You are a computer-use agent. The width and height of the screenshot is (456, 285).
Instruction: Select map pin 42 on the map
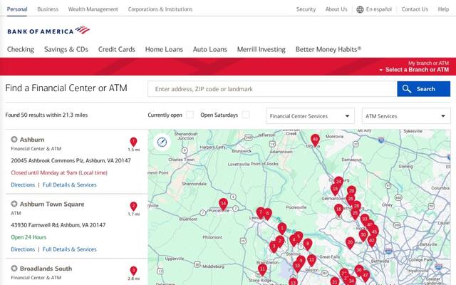coord(372,241)
